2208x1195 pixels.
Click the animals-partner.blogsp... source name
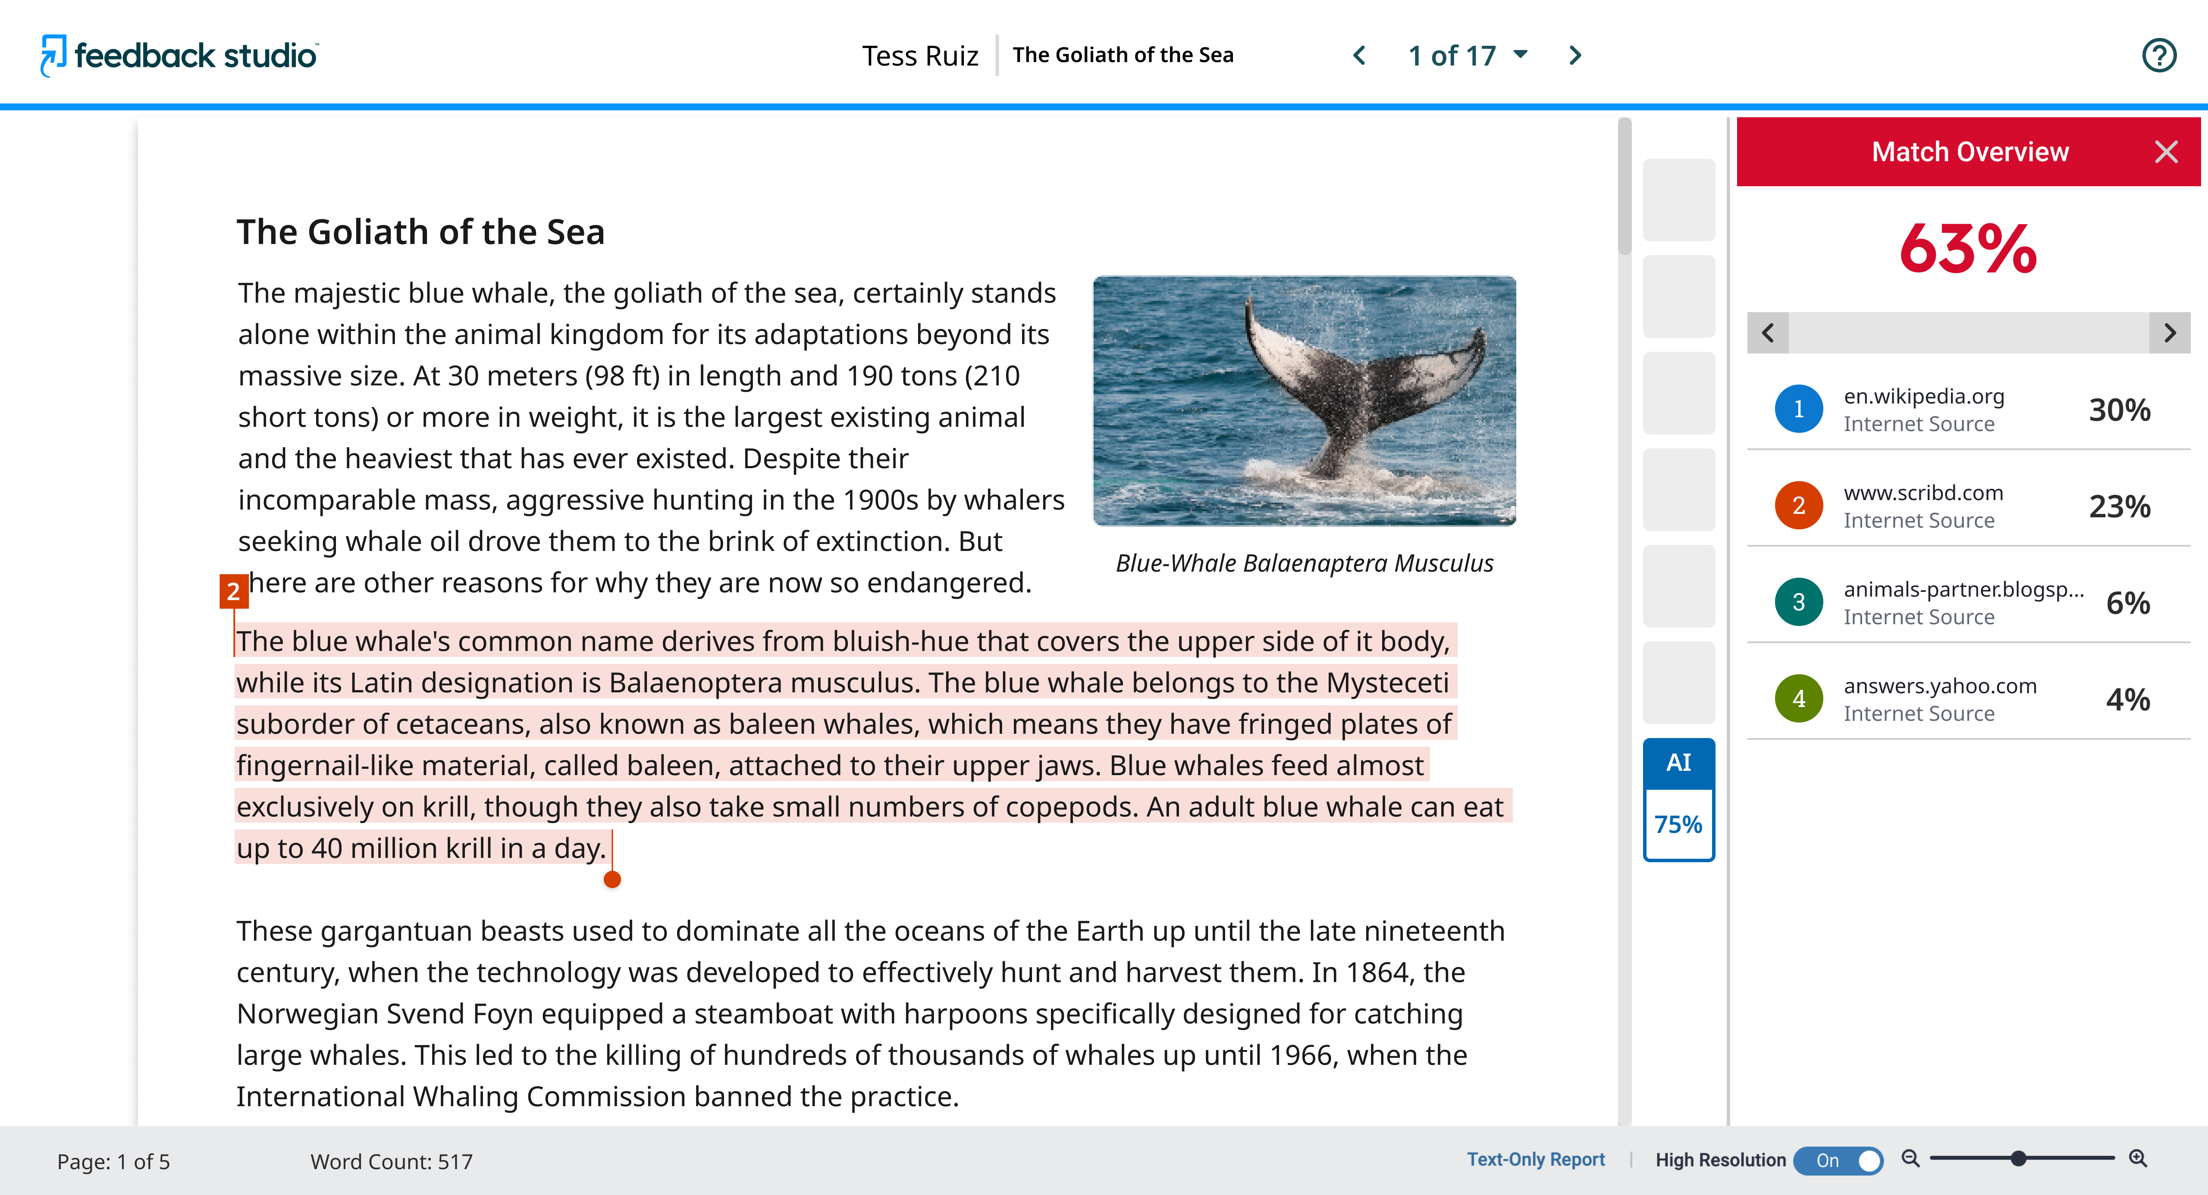click(1963, 589)
